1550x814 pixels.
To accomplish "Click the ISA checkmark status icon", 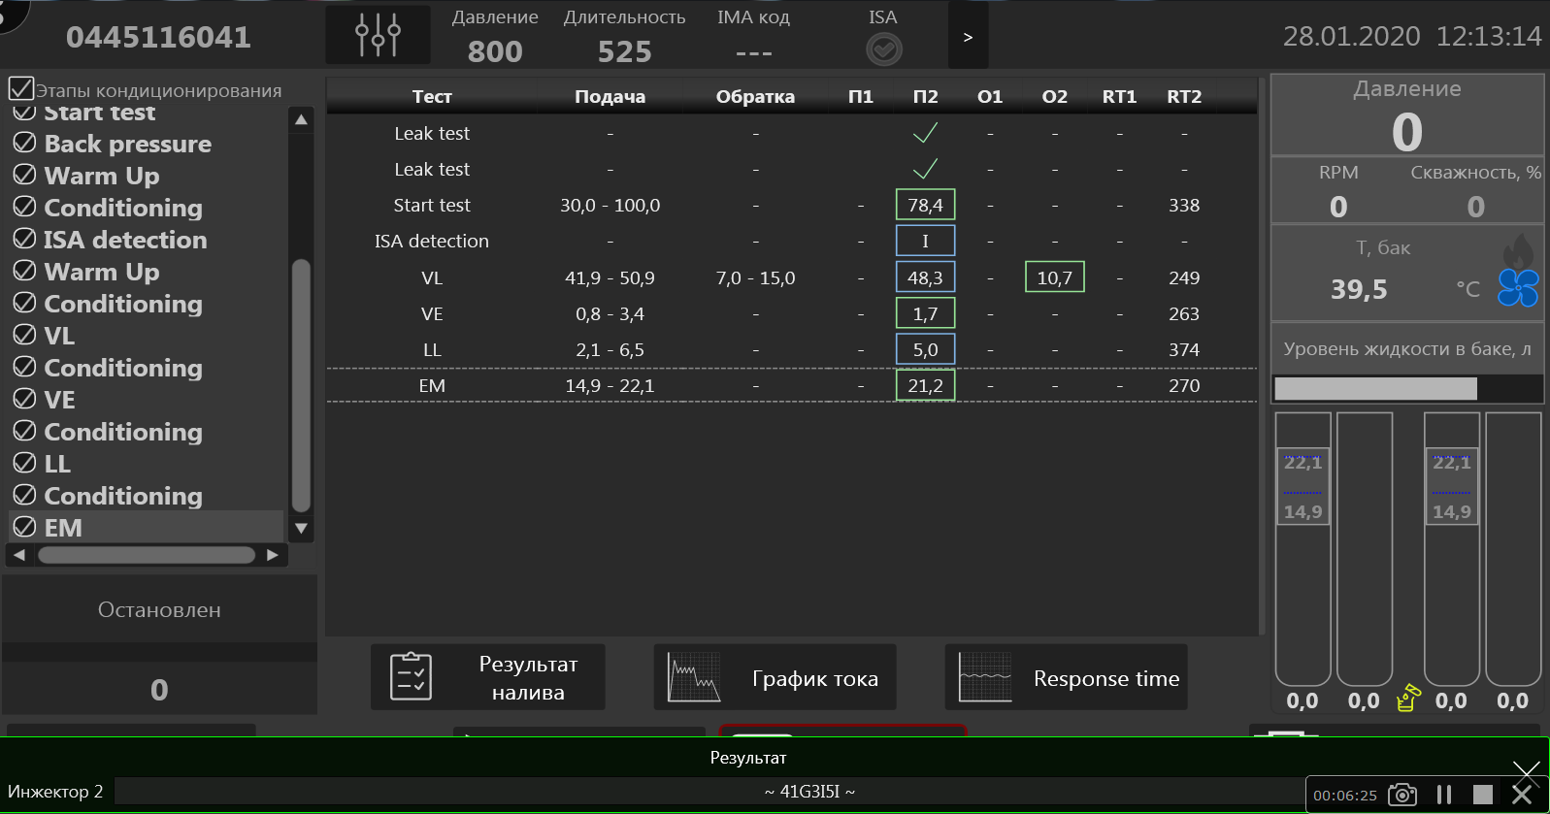I will point(883,49).
